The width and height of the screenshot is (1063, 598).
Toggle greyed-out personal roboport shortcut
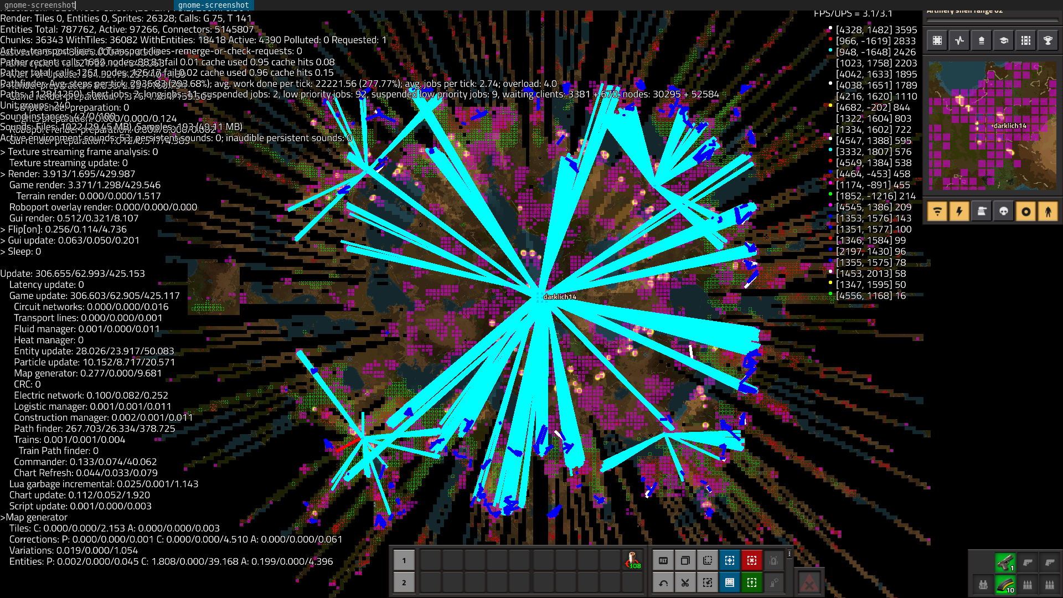774,561
